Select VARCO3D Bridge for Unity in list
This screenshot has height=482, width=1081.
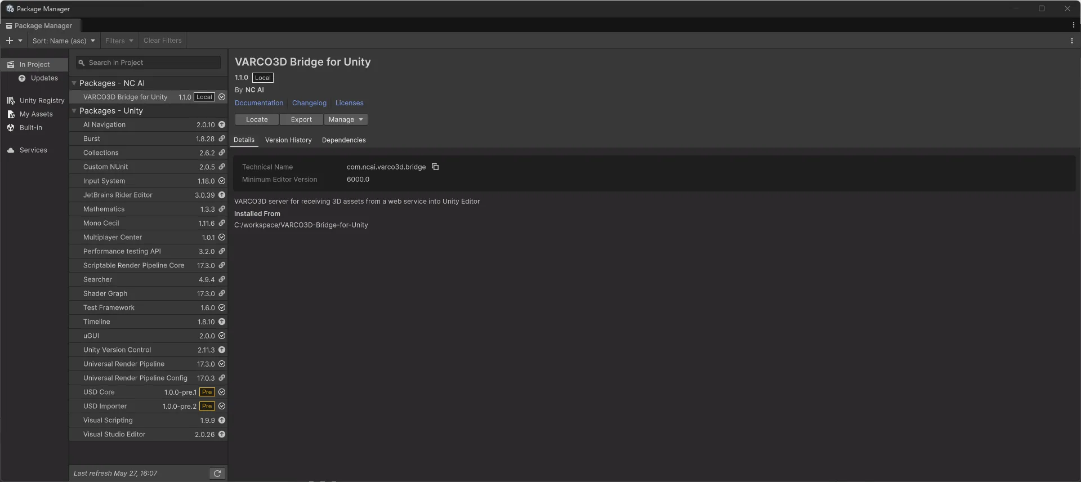tap(148, 97)
